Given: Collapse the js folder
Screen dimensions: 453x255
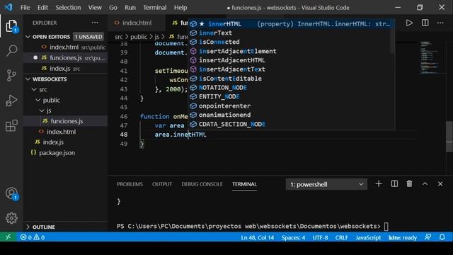Looking at the screenshot, I should click(x=42, y=110).
